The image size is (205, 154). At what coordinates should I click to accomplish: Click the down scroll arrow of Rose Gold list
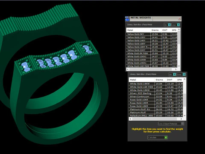pos(184,115)
